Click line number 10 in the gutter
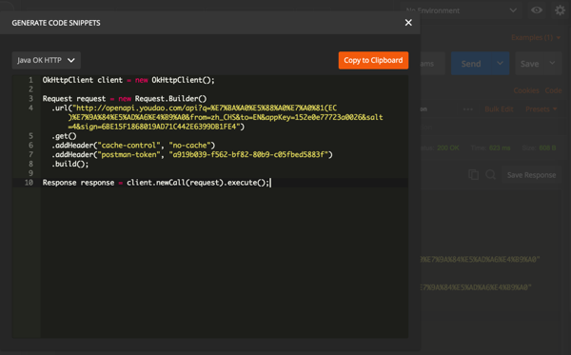Viewport: 571px width, 355px height. point(29,183)
